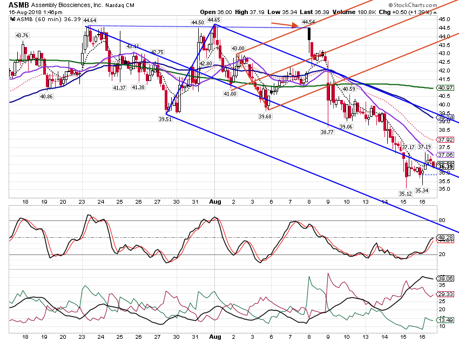
Task: Click the red arrow annotation pointing to 44.54
Action: coord(285,25)
